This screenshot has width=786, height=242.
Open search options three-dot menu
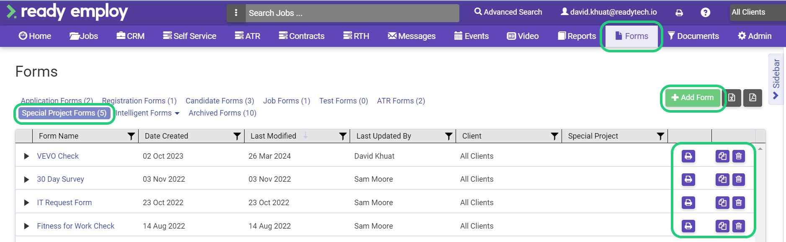236,13
